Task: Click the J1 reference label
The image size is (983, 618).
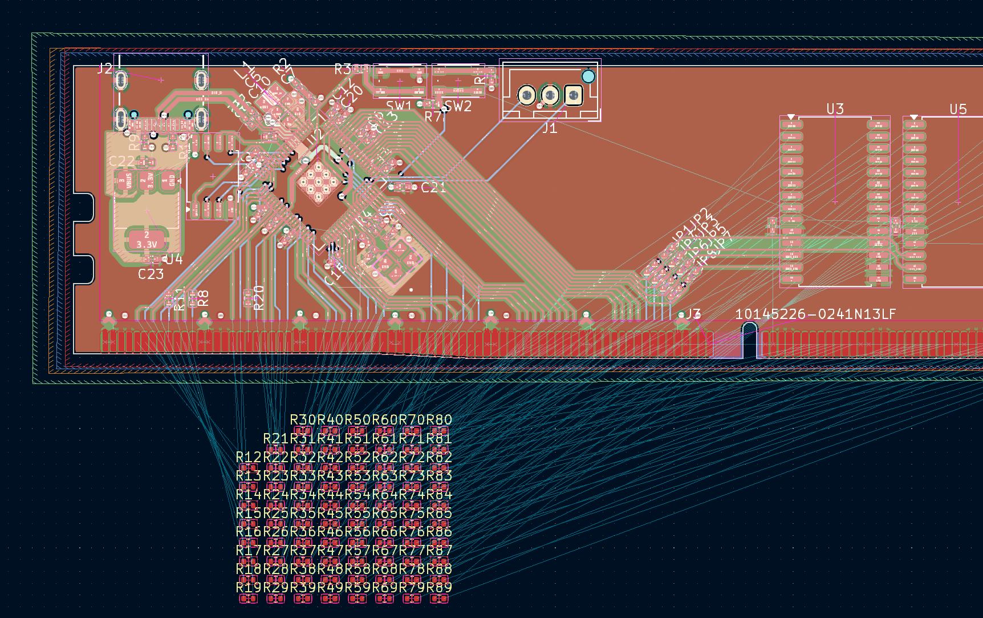Action: coord(550,128)
